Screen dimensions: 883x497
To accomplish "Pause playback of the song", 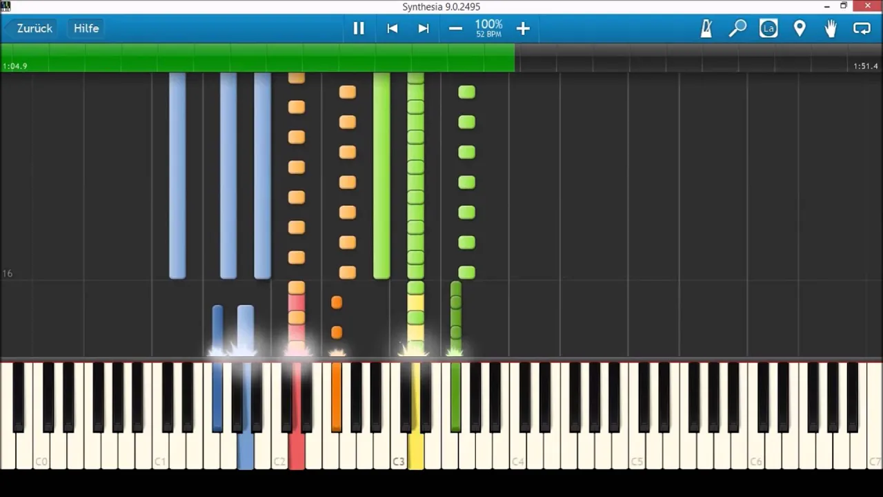I will (359, 28).
